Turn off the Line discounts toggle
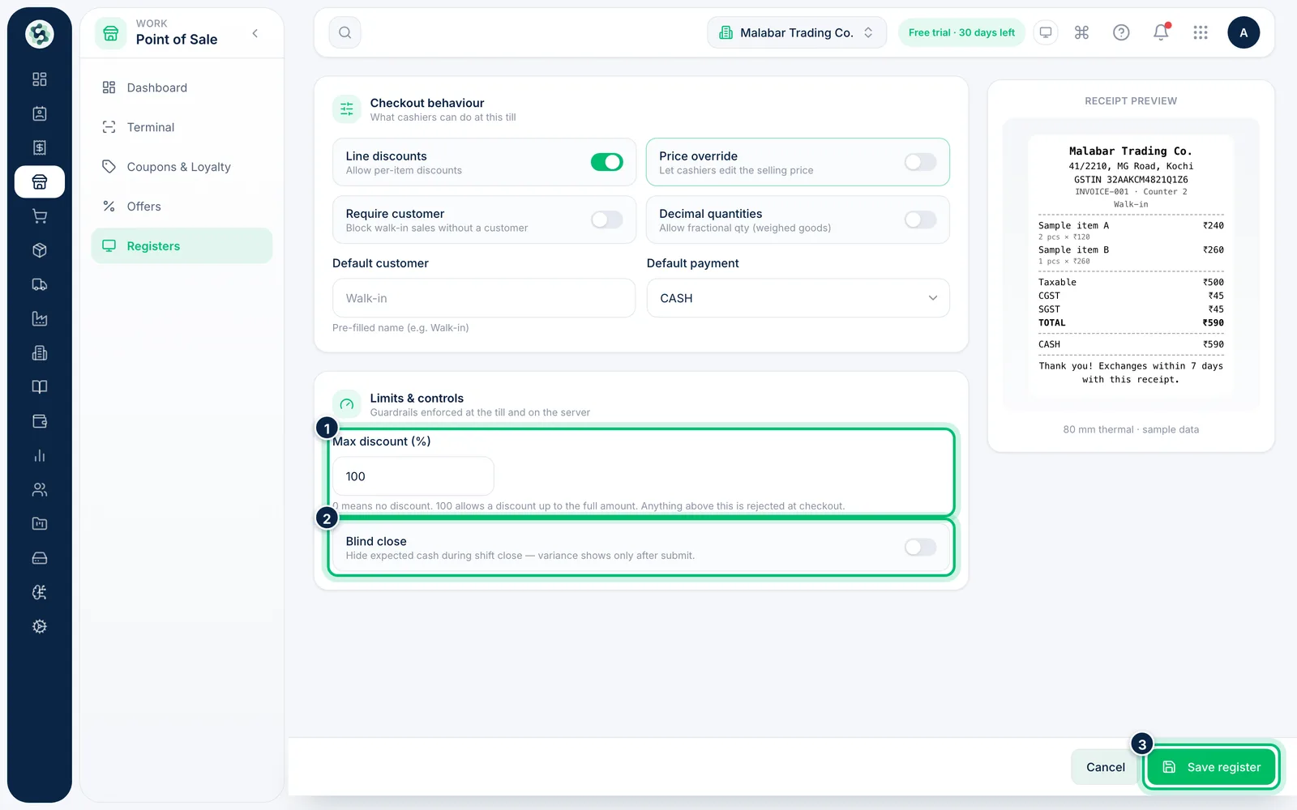This screenshot has height=810, width=1297. [606, 162]
